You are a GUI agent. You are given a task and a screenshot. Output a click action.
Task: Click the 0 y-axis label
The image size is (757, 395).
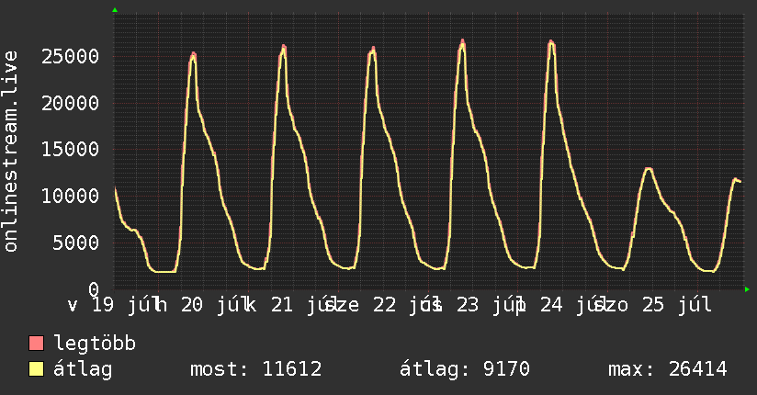point(94,288)
